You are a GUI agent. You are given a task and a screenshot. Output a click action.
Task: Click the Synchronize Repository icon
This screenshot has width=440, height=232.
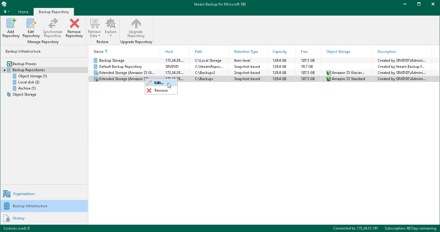click(x=53, y=24)
